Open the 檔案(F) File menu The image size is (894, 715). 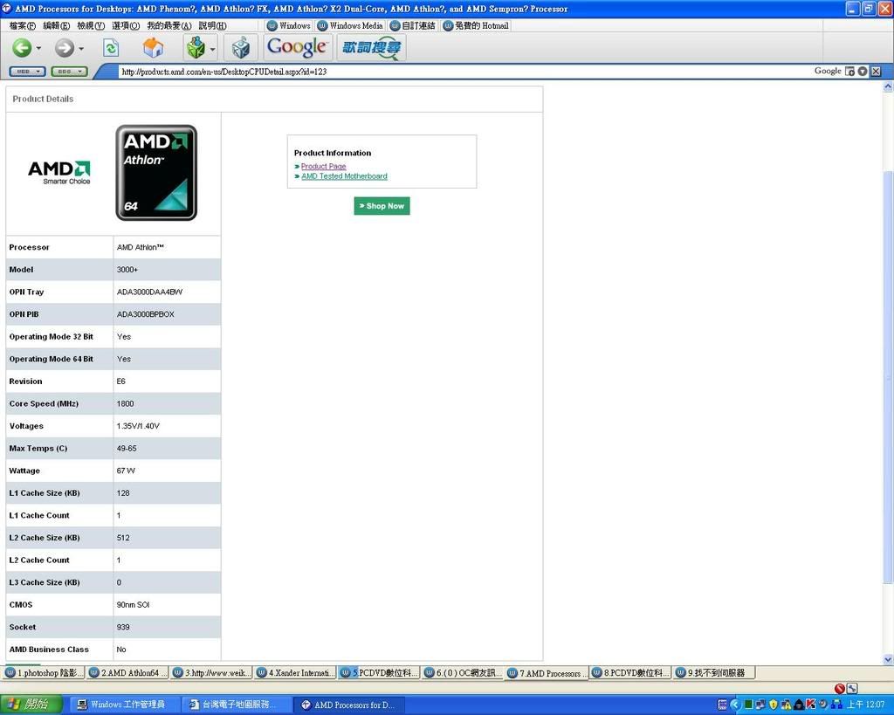point(22,25)
